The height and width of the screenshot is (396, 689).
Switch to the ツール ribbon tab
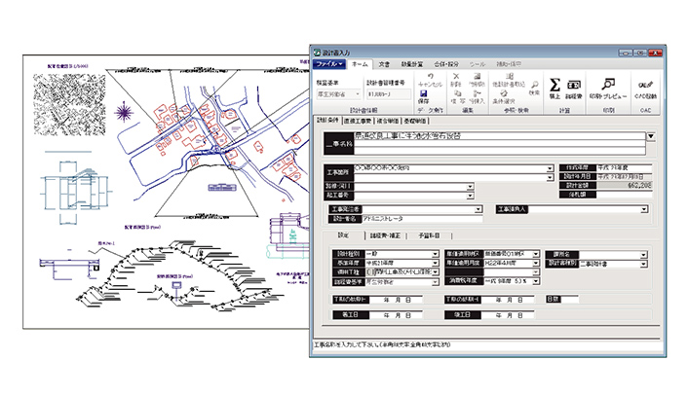[x=478, y=64]
